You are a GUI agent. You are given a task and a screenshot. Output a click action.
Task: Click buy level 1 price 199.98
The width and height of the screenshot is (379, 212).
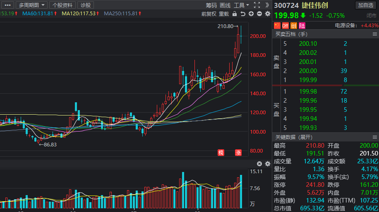308,92
